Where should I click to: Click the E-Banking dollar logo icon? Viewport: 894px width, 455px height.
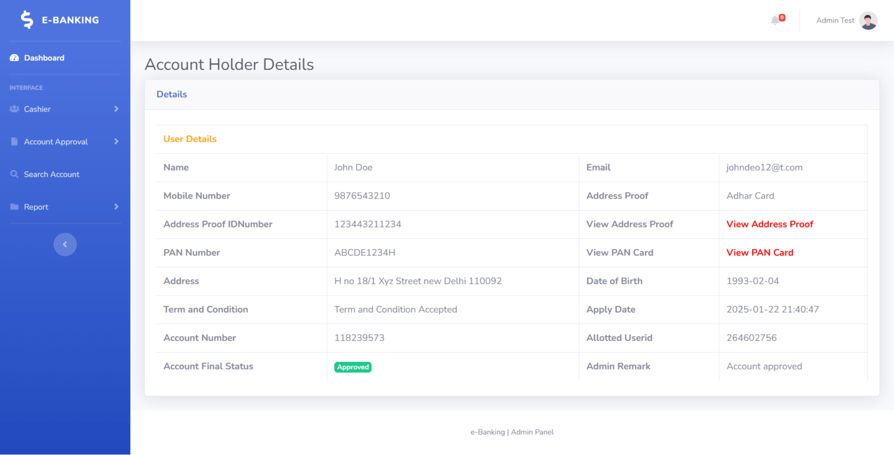27,20
